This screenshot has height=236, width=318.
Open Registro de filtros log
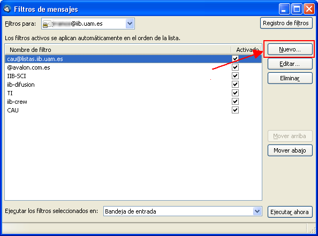click(x=286, y=23)
